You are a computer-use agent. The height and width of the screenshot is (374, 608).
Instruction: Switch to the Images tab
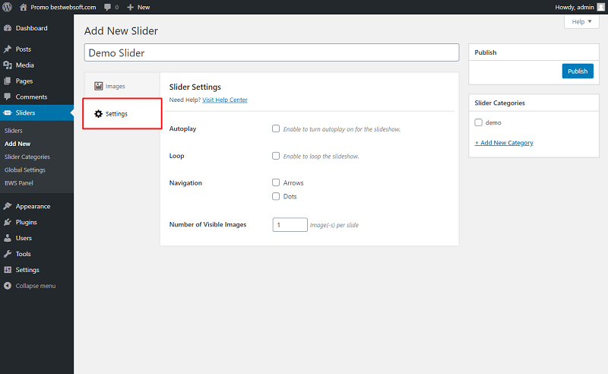(x=122, y=86)
